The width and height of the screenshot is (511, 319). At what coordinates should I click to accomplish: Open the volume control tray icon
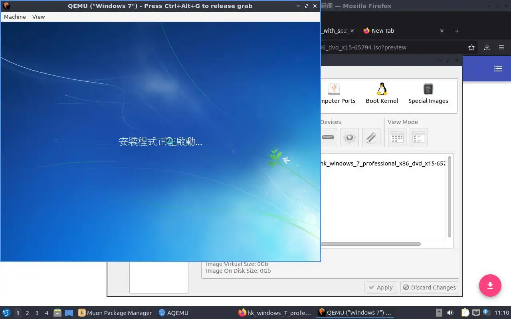pos(450,313)
